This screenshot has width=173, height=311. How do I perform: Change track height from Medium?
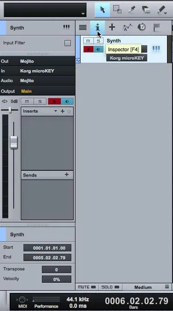pos(143,287)
